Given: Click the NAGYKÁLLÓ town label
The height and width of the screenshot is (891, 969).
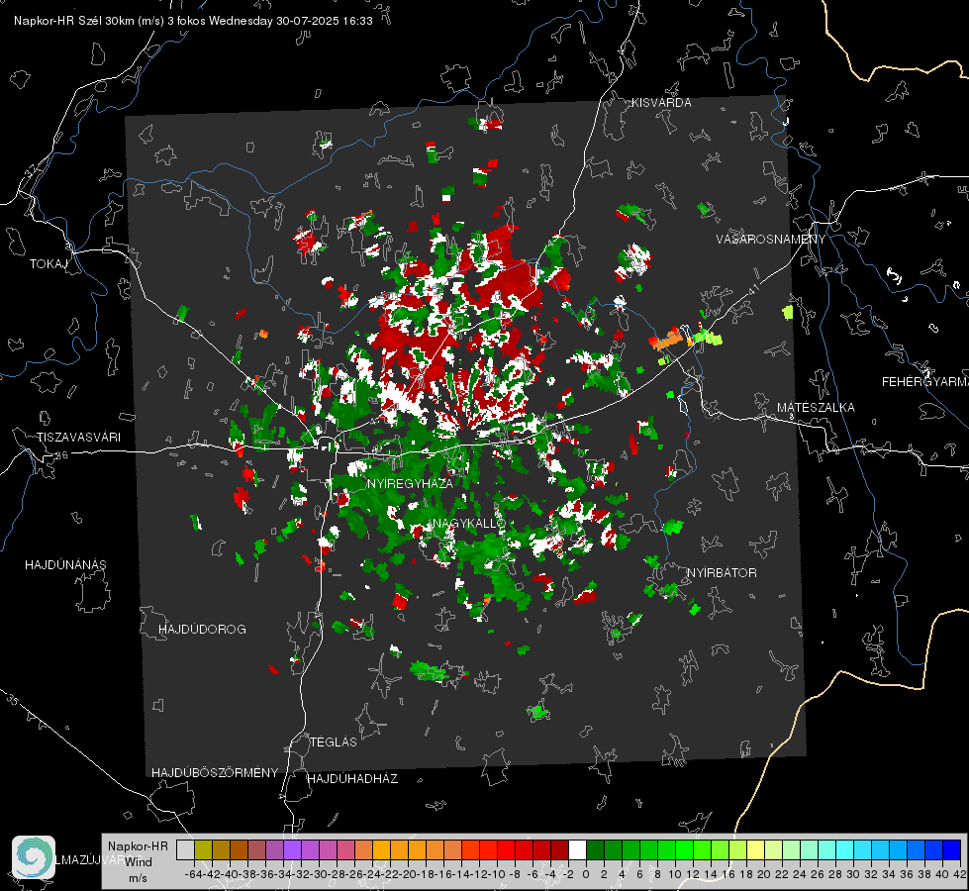Looking at the screenshot, I should (469, 524).
